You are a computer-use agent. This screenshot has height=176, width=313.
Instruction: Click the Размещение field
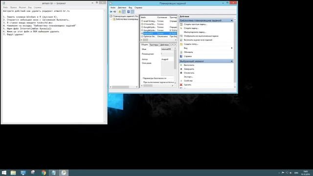click(x=167, y=54)
